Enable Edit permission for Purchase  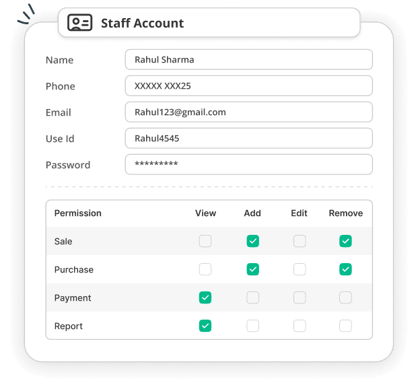click(x=300, y=269)
